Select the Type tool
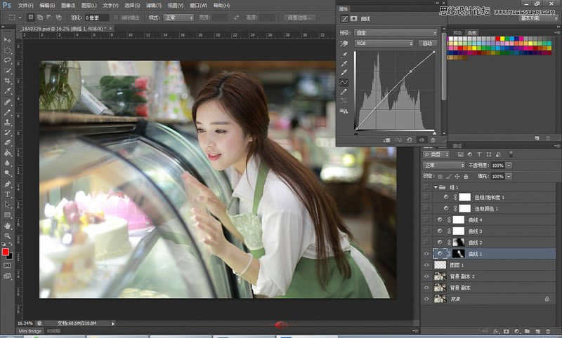 (7, 194)
